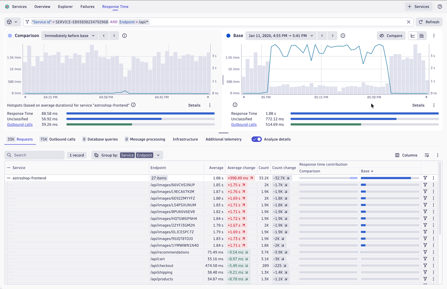Click the blue legend dot next to Base
Screen dimensions: 447x289
click(228, 35)
